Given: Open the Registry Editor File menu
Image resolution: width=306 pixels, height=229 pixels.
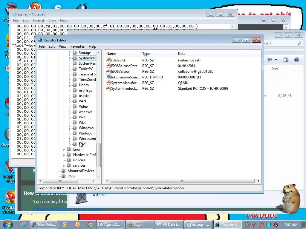Looking at the screenshot, I should [x=42, y=46].
